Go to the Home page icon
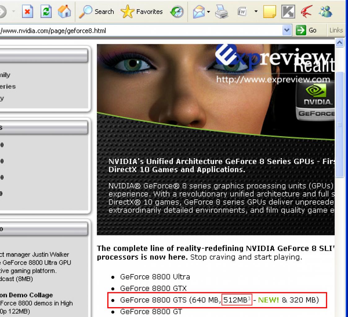Image resolution: width=348 pixels, height=317 pixels. (x=64, y=11)
